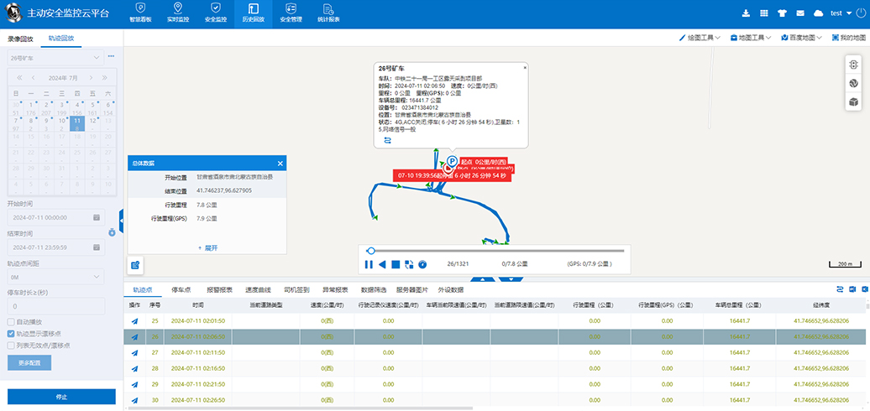Click the 3D cube map icon

pyautogui.click(x=853, y=101)
